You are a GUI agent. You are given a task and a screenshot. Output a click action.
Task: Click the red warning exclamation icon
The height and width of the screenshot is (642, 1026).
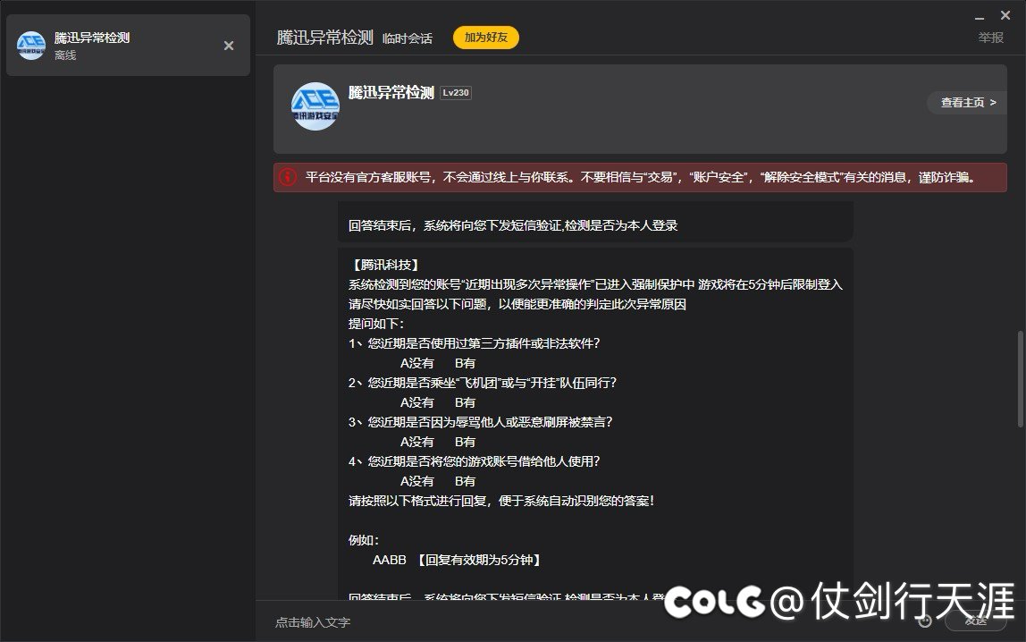[x=286, y=177]
